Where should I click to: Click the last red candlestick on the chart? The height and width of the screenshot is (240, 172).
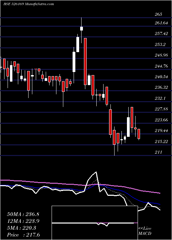[139, 134]
